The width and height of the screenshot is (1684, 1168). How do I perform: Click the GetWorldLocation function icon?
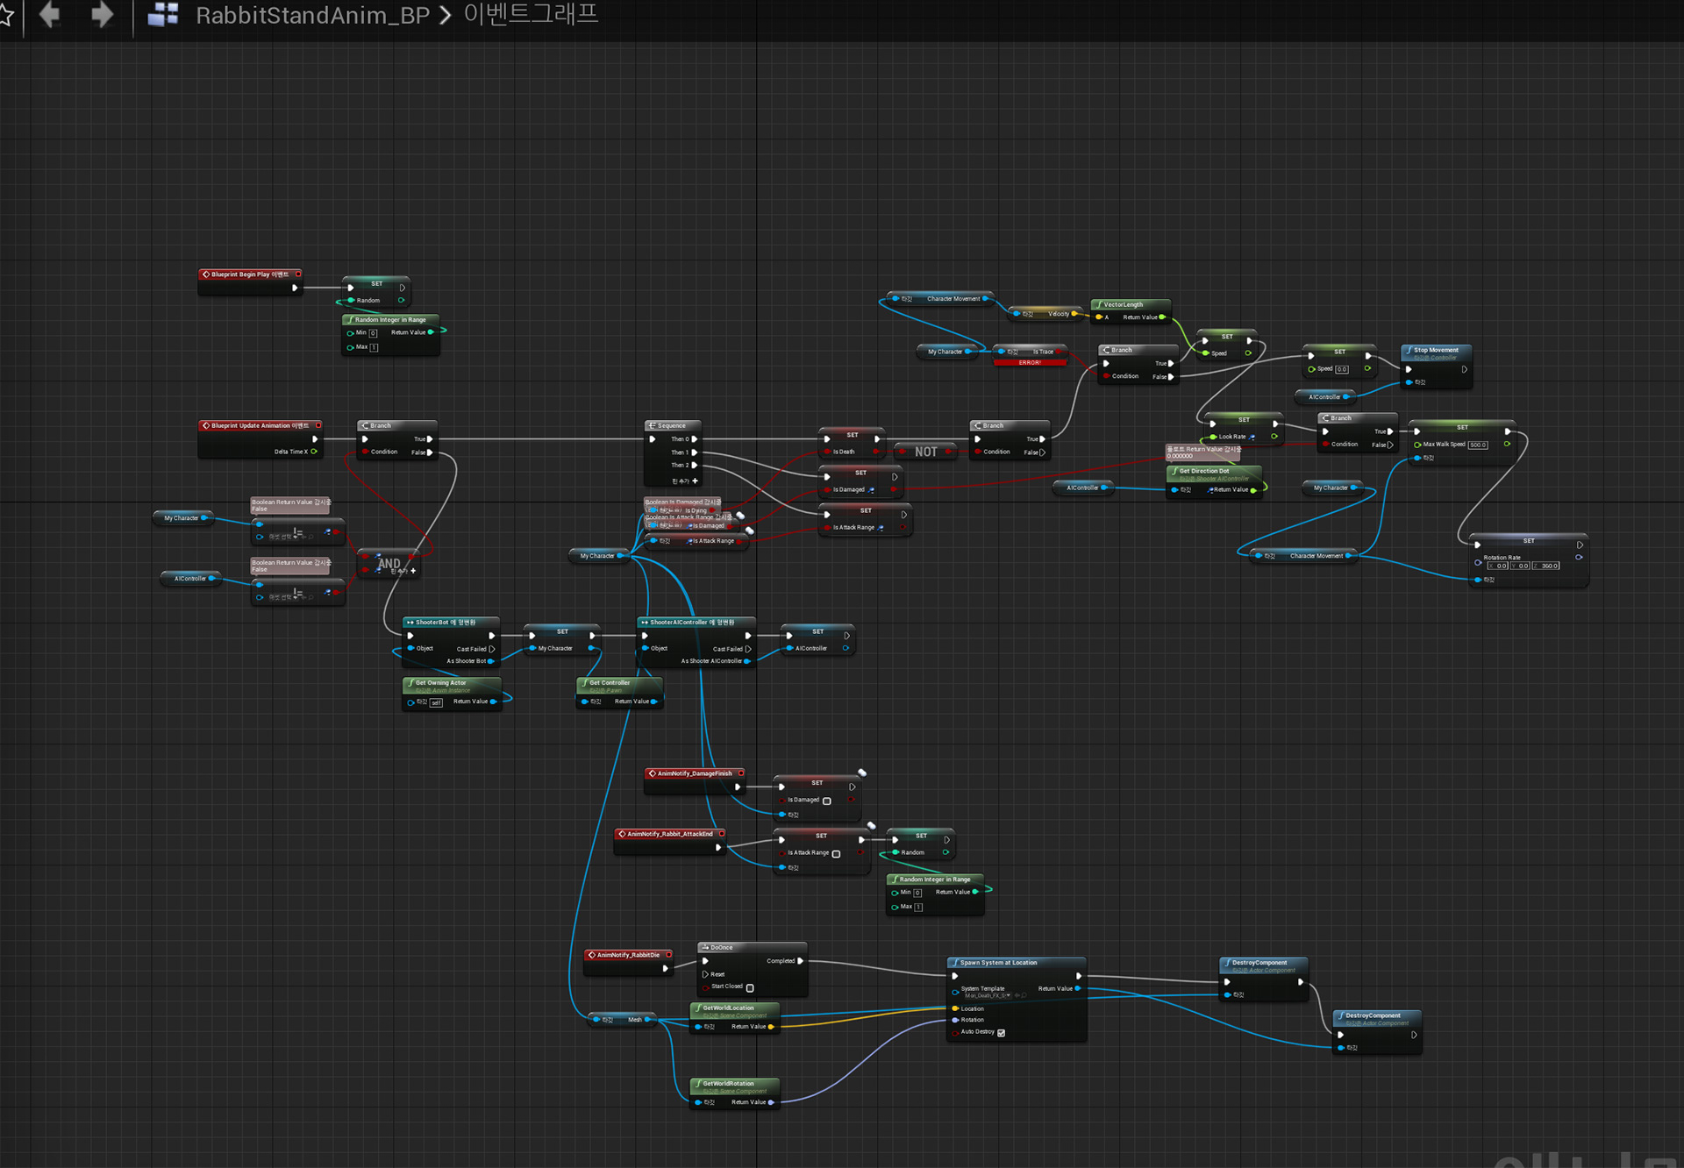(697, 1008)
